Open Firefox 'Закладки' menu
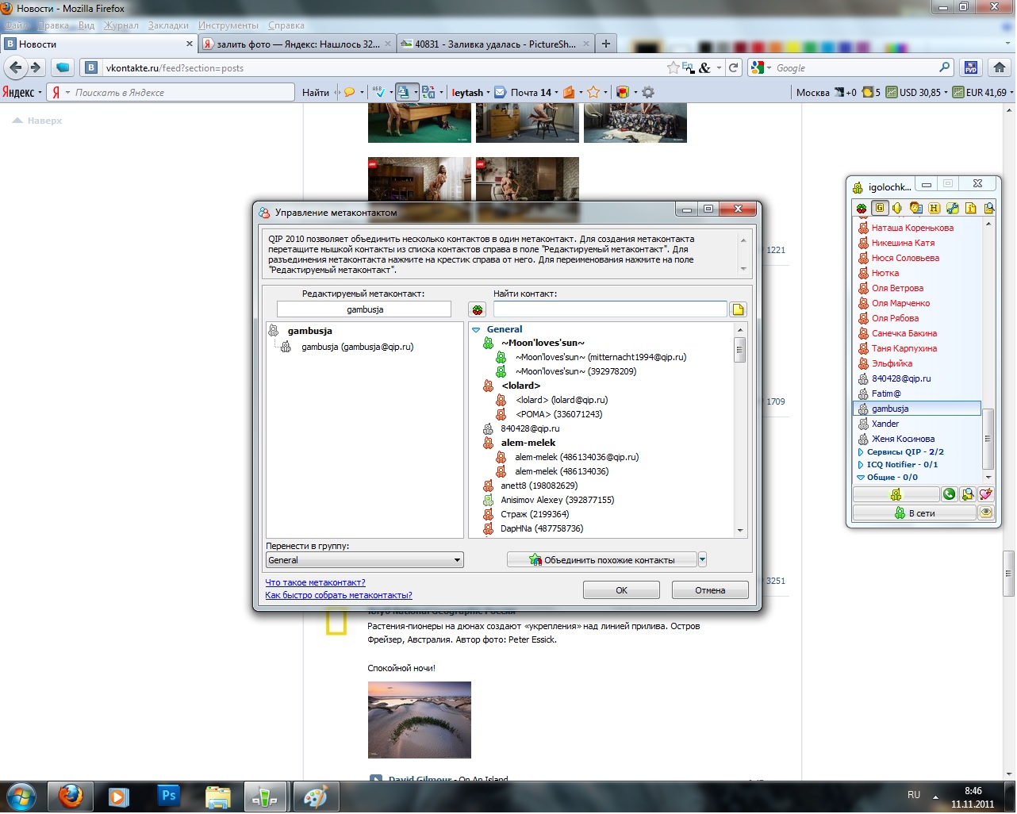This screenshot has width=1017, height=814. pos(168,25)
